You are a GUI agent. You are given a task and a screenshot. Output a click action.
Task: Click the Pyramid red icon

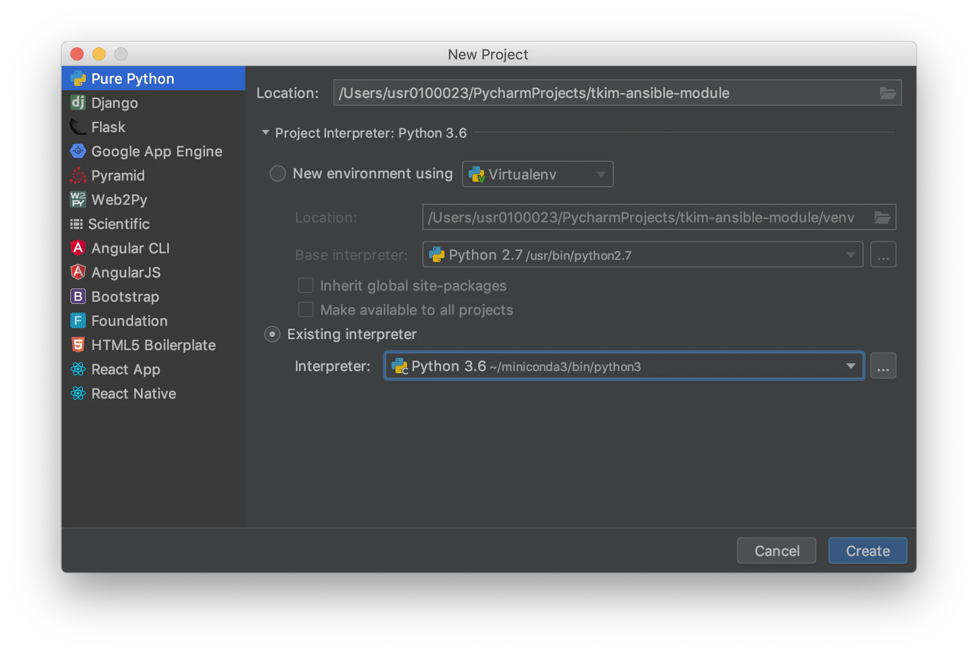[x=78, y=176]
